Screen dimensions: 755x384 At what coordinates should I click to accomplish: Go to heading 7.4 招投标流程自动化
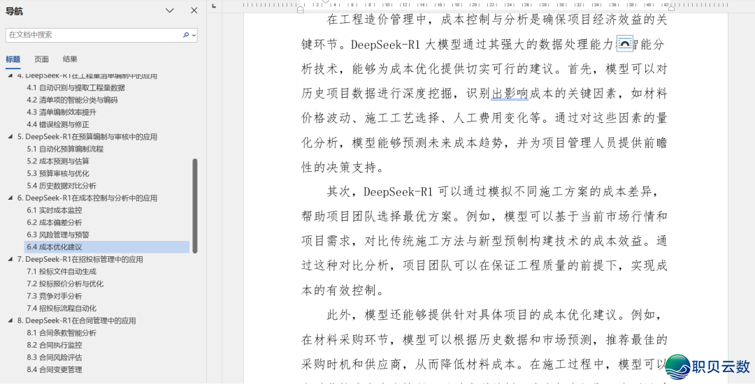[x=62, y=308]
